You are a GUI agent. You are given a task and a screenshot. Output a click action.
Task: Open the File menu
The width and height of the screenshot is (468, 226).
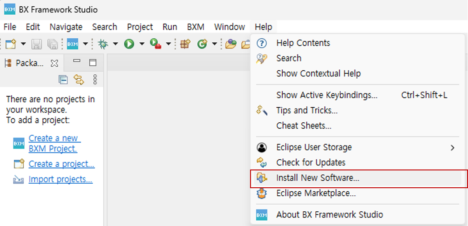(x=10, y=27)
